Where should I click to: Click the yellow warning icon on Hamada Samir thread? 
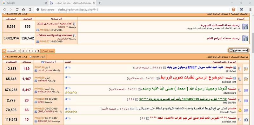[240, 110]
